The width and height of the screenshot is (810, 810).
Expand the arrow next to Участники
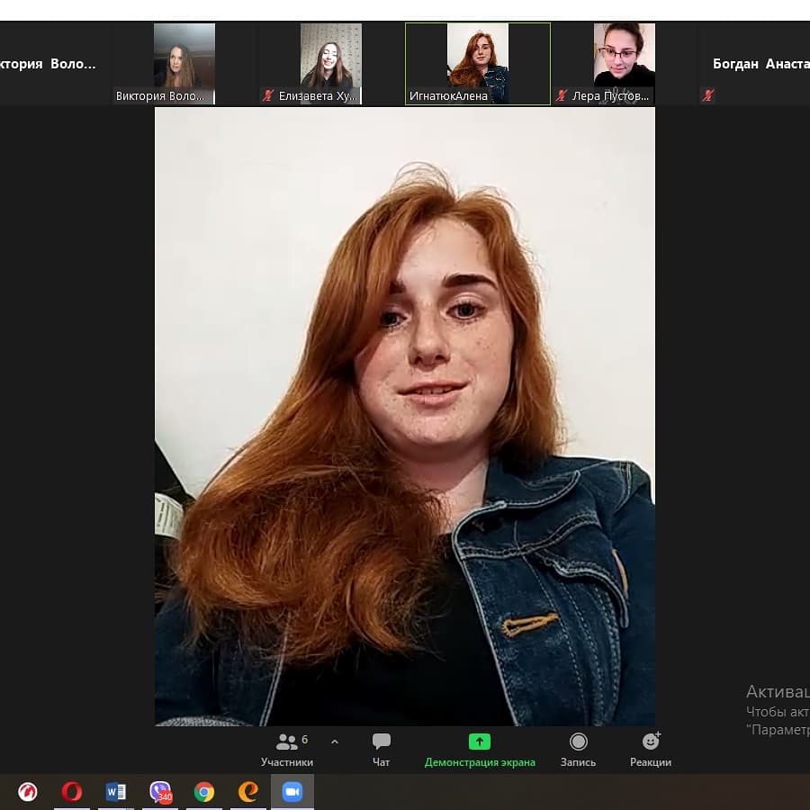click(x=335, y=742)
